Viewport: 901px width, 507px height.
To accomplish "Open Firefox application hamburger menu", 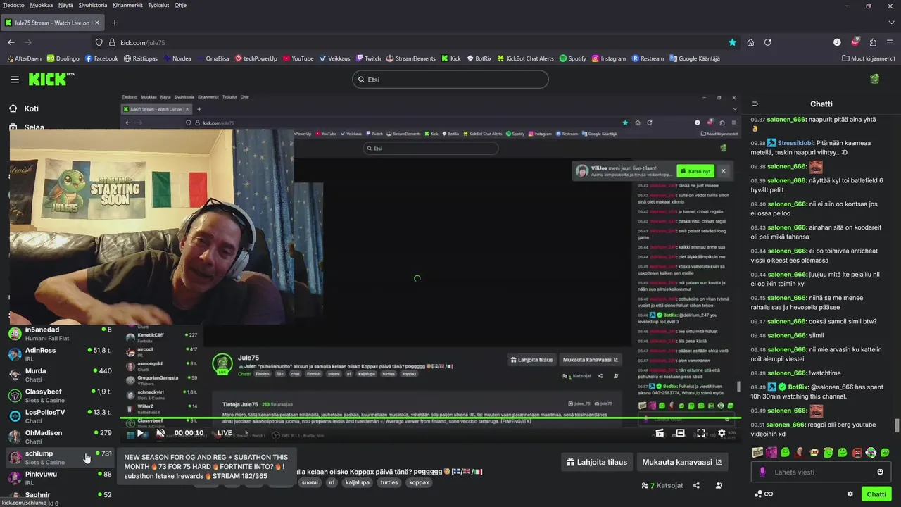I will (890, 42).
